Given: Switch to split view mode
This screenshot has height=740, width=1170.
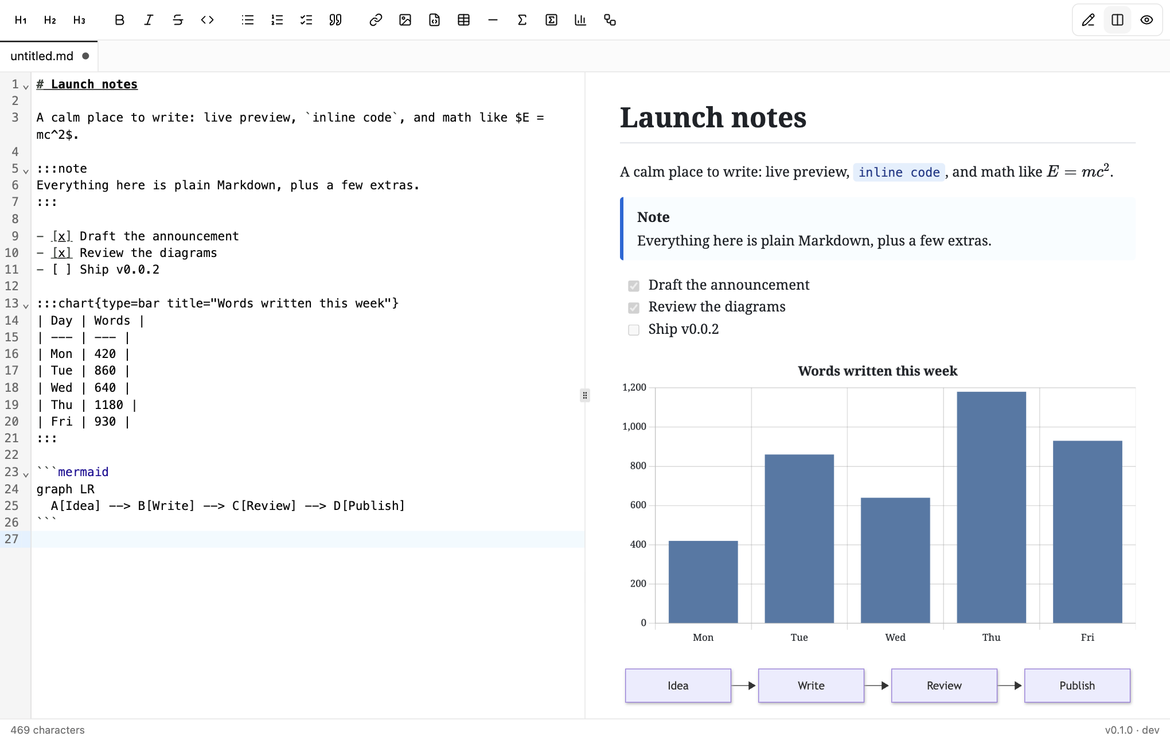Looking at the screenshot, I should [1117, 20].
